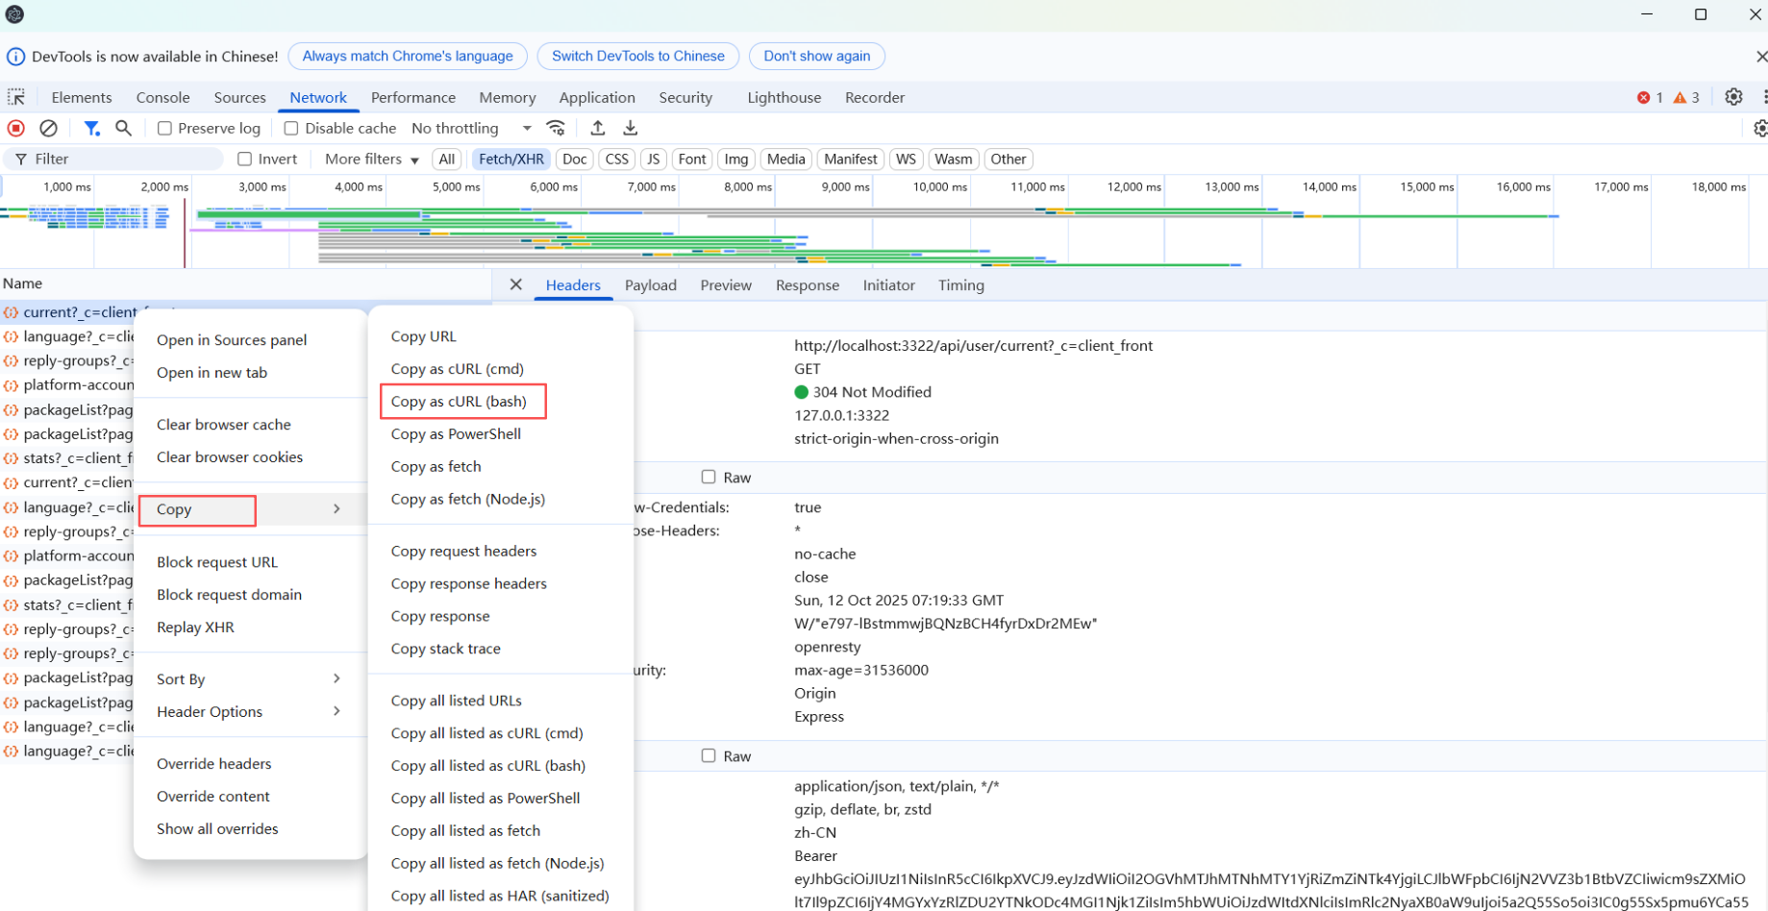
Task: Toggle the Font type filter
Action: click(x=692, y=159)
